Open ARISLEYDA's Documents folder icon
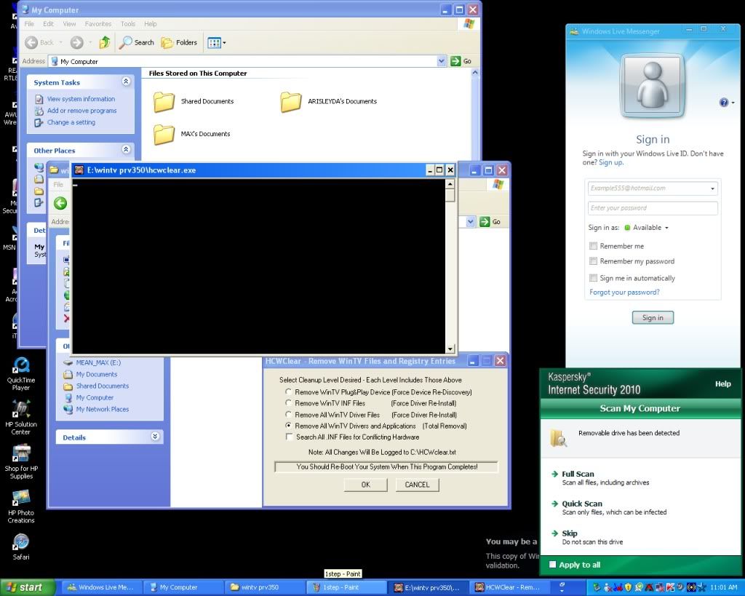The image size is (745, 596). 291,102
